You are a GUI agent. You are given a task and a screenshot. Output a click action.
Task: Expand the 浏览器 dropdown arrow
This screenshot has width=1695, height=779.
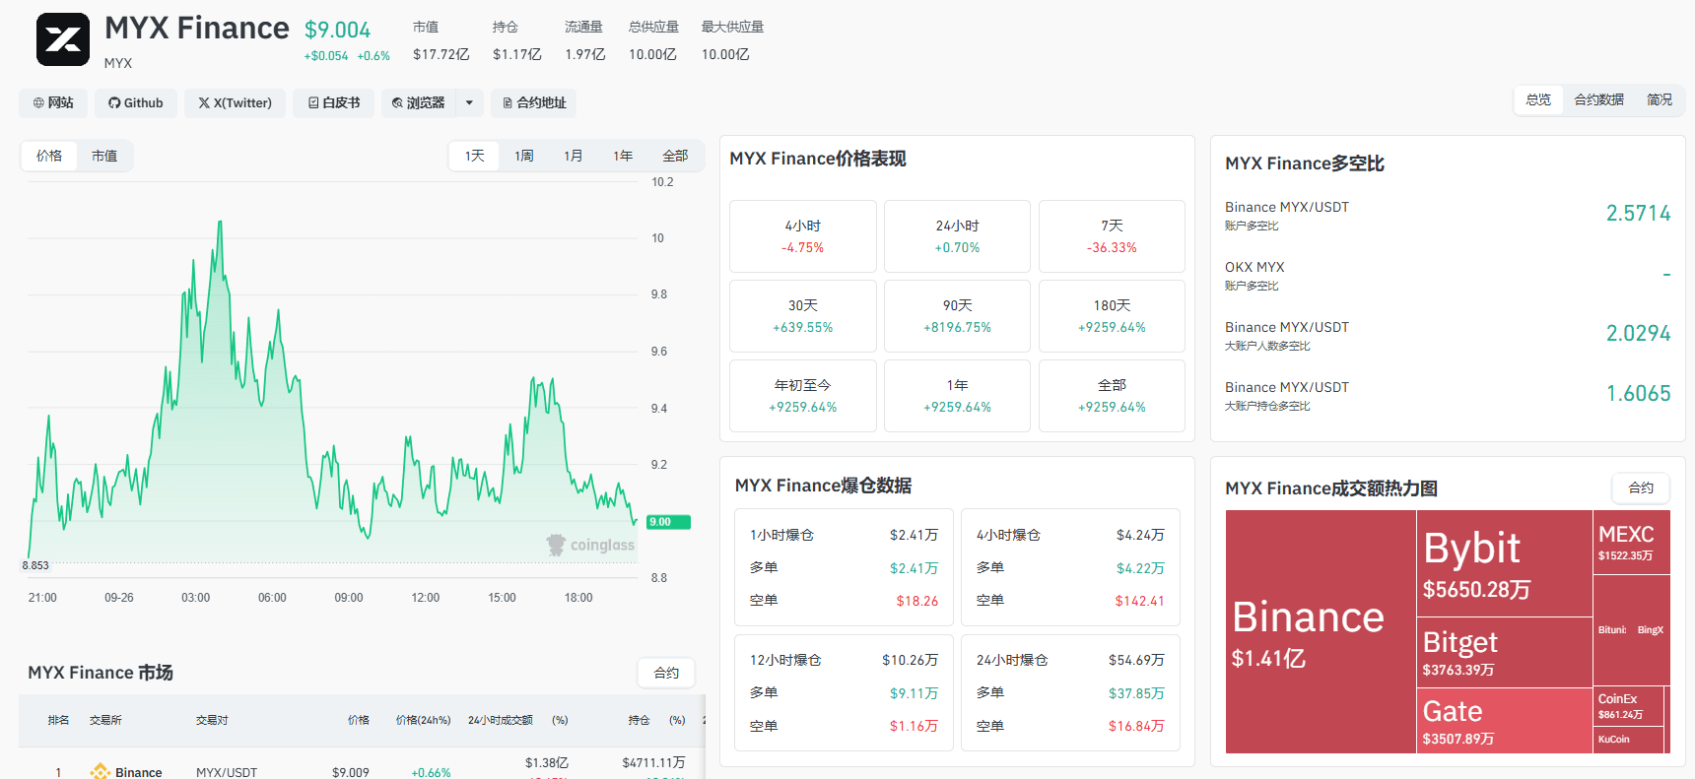[469, 102]
